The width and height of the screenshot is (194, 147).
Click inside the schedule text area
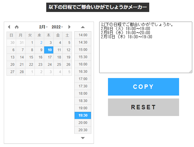click(146, 47)
